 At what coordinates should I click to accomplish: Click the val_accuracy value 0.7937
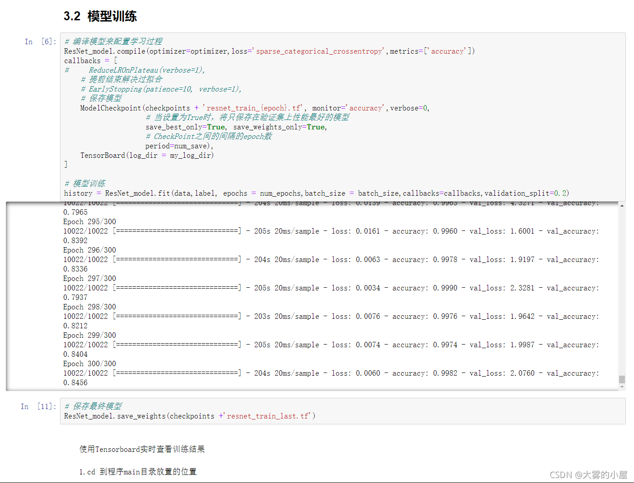coord(75,298)
